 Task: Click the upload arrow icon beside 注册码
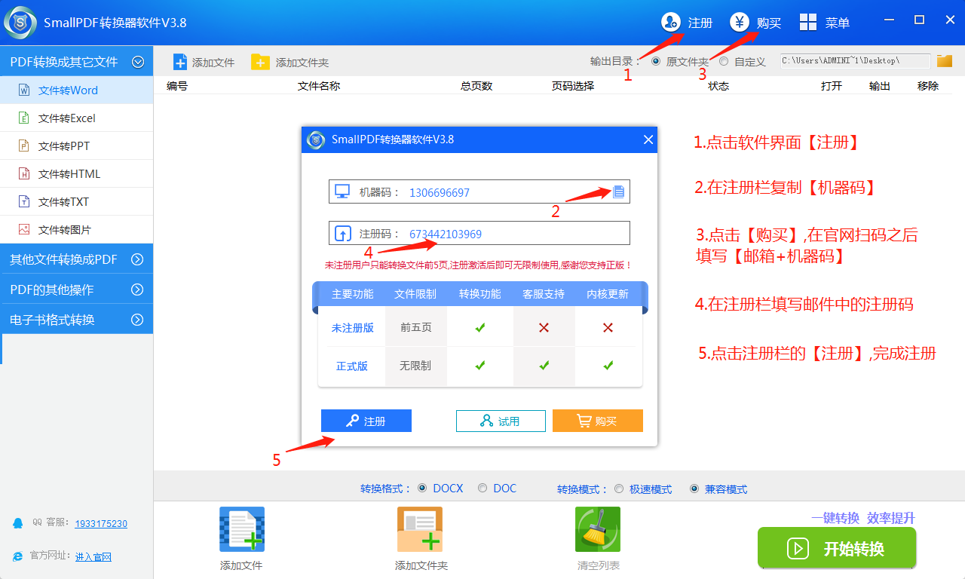[x=342, y=234]
